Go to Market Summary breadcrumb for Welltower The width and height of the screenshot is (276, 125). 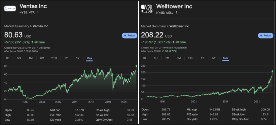coord(153,26)
